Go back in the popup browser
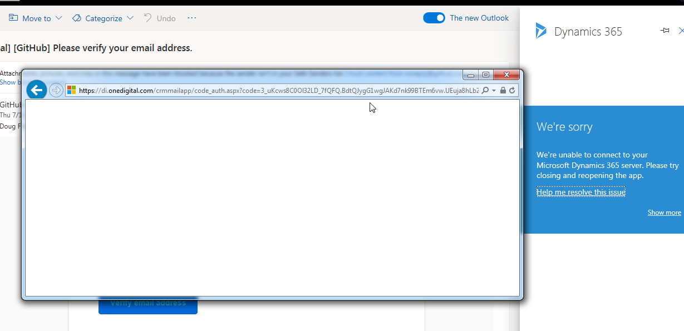 (x=37, y=90)
